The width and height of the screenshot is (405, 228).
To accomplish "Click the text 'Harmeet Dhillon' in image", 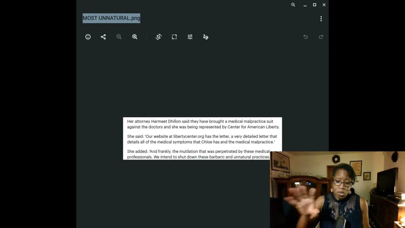I will [x=166, y=121].
